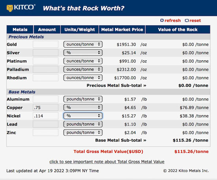
Task: Click the Zinc amount input field
Action: click(45, 132)
